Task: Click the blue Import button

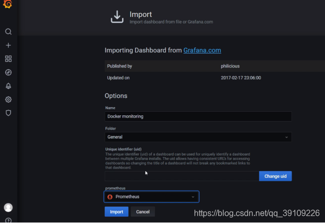Action: 117,212
